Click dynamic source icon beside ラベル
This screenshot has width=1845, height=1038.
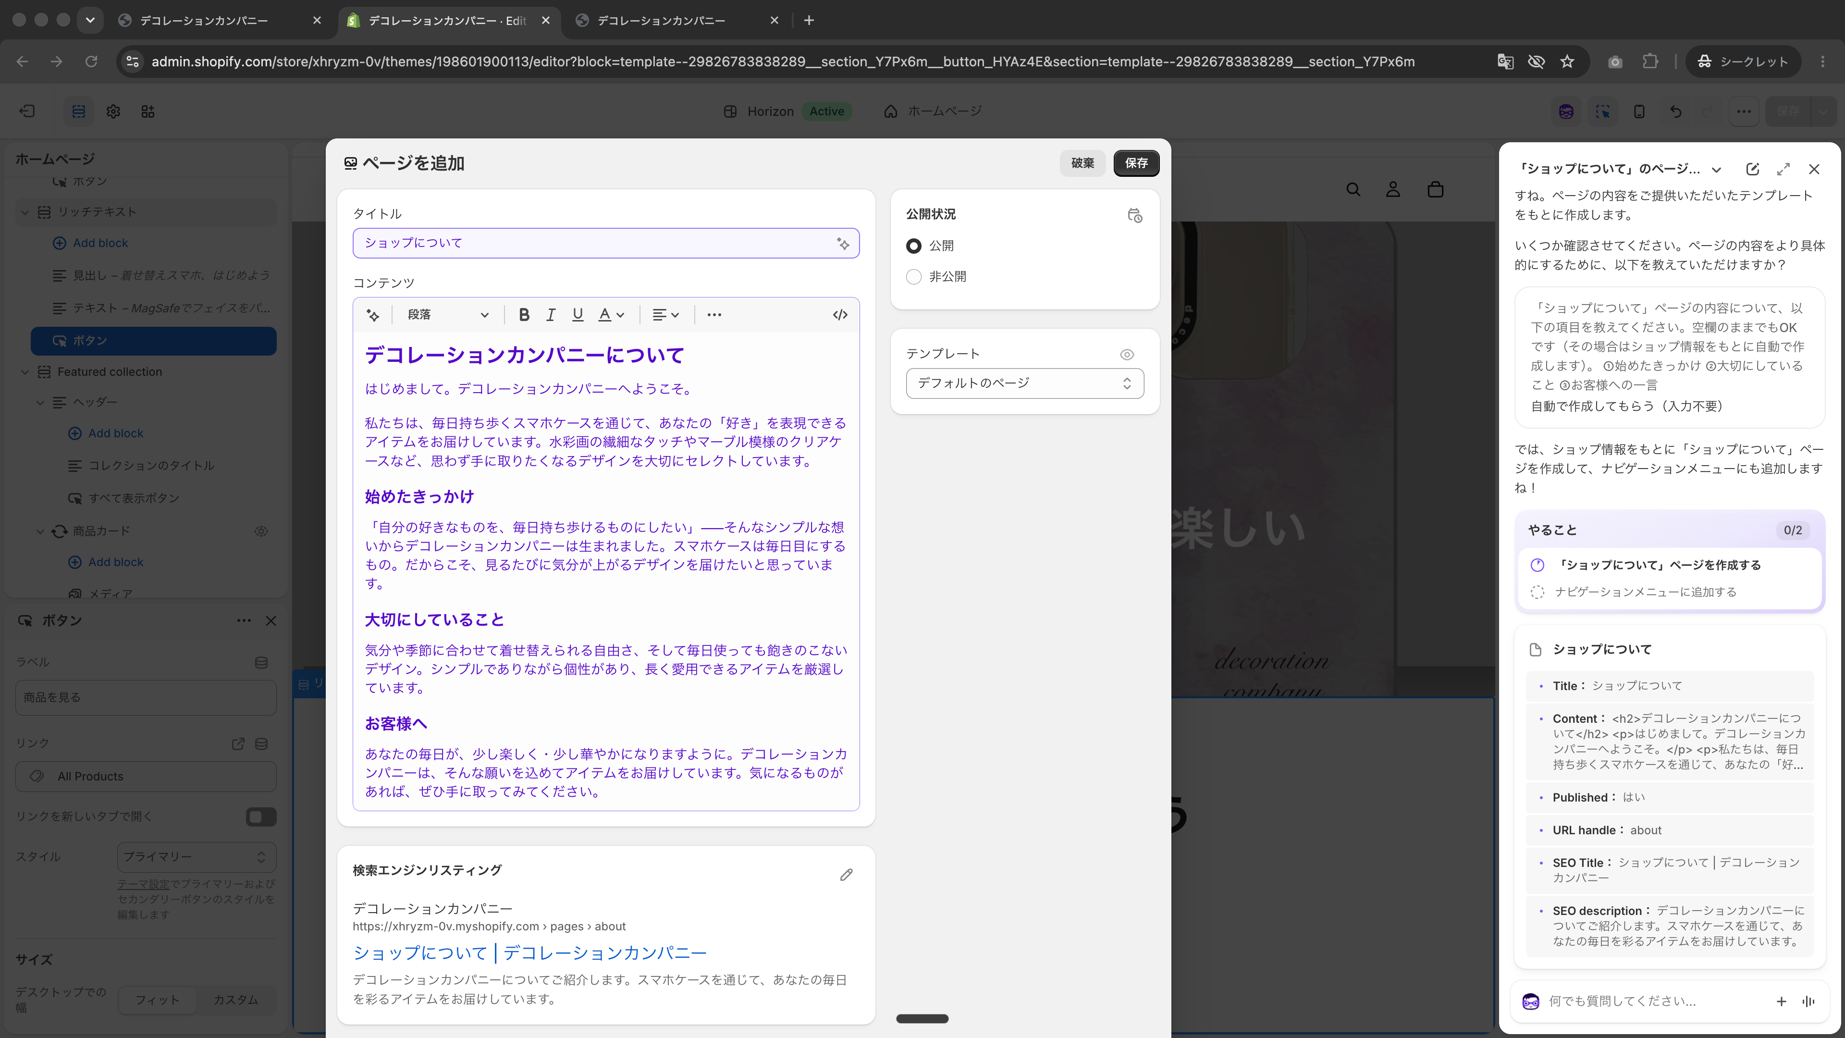(x=261, y=663)
